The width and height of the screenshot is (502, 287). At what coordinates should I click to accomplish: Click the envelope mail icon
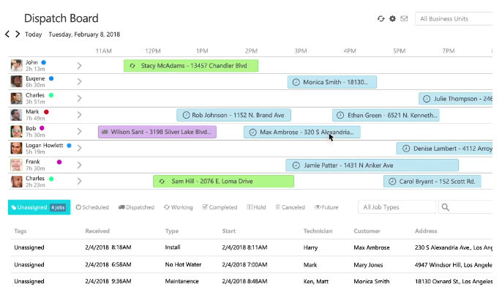[404, 18]
